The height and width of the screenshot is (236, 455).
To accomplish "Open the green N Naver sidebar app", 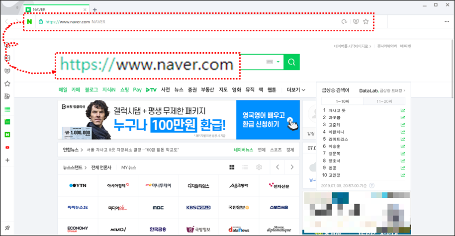I will pos(7,135).
